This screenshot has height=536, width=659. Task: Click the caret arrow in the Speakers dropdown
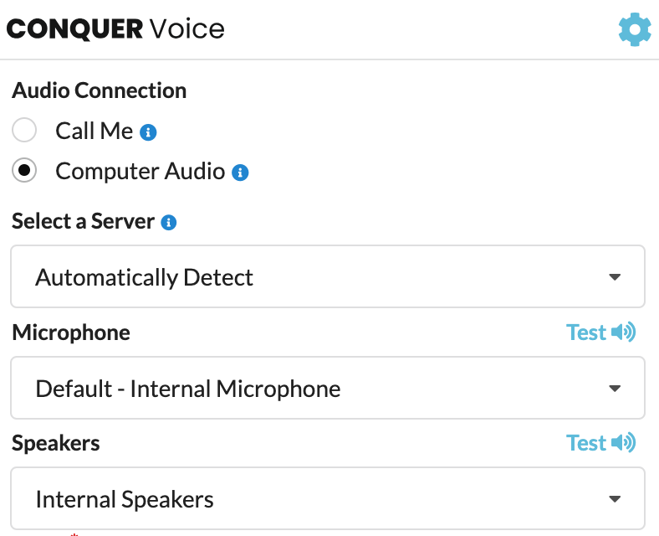[615, 499]
